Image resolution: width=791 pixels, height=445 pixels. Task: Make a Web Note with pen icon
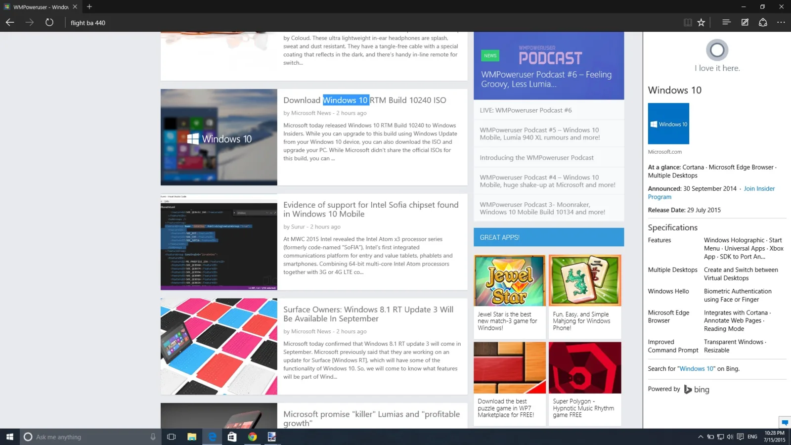tap(745, 22)
